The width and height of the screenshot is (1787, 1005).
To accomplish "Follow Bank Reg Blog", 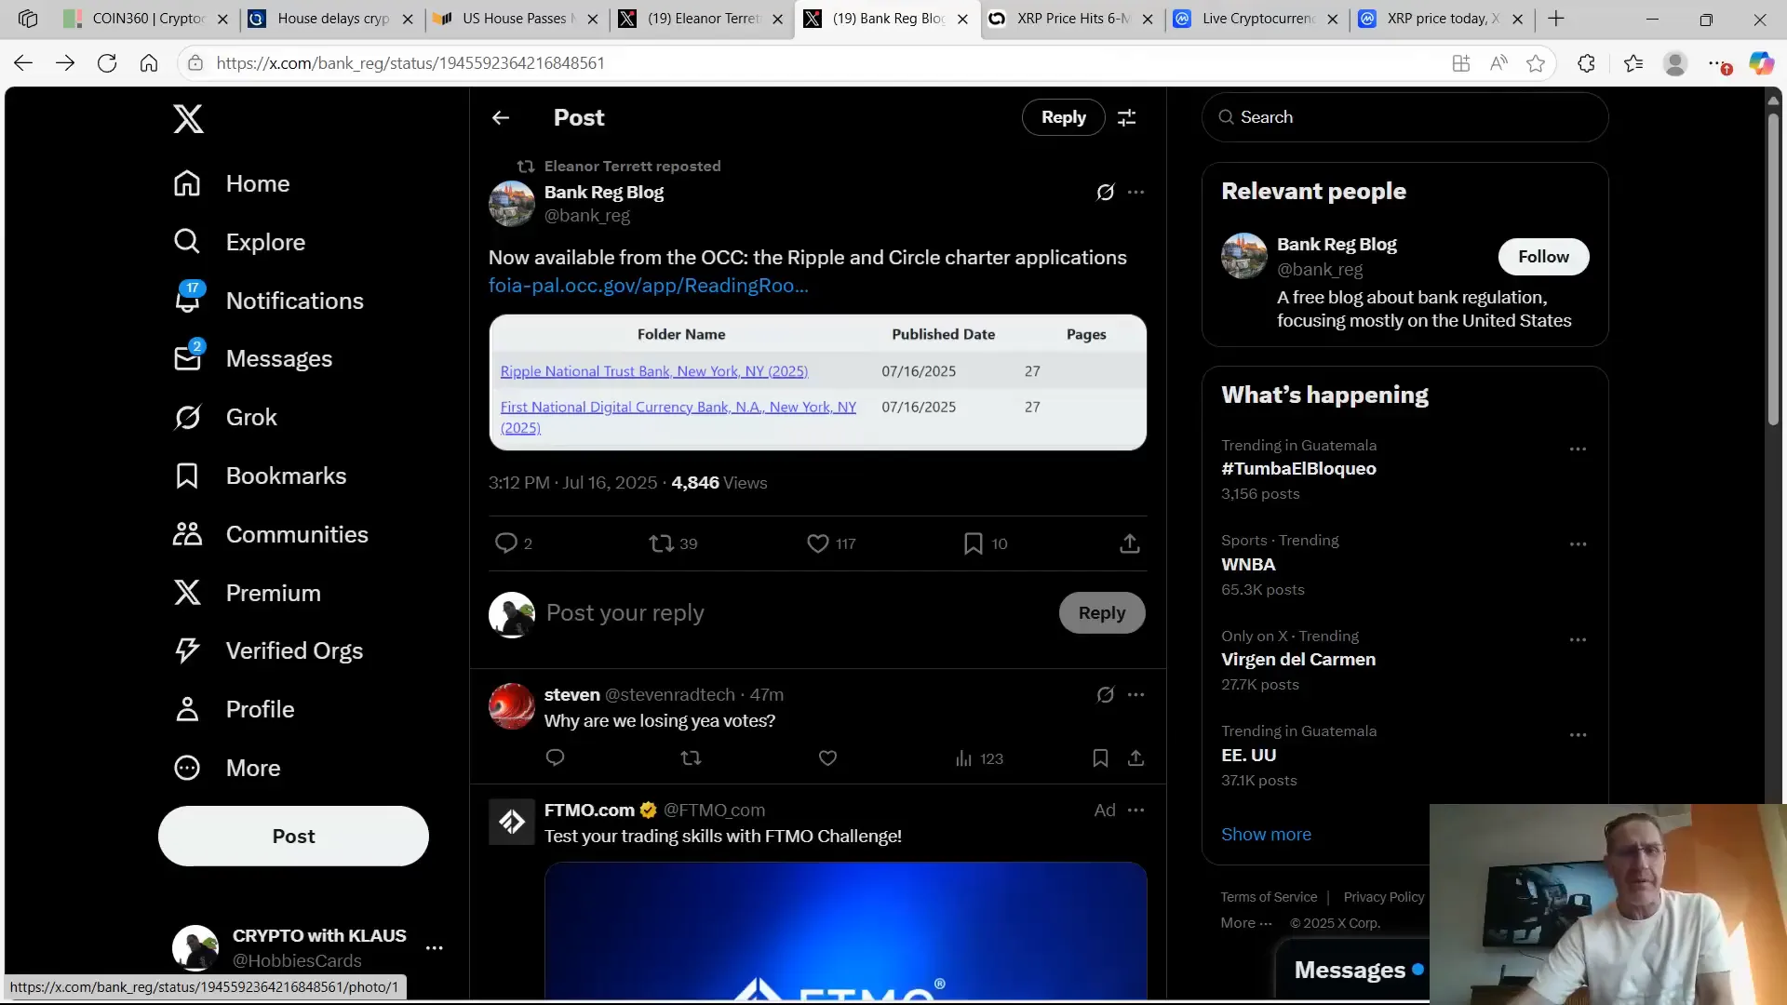I will 1543,257.
